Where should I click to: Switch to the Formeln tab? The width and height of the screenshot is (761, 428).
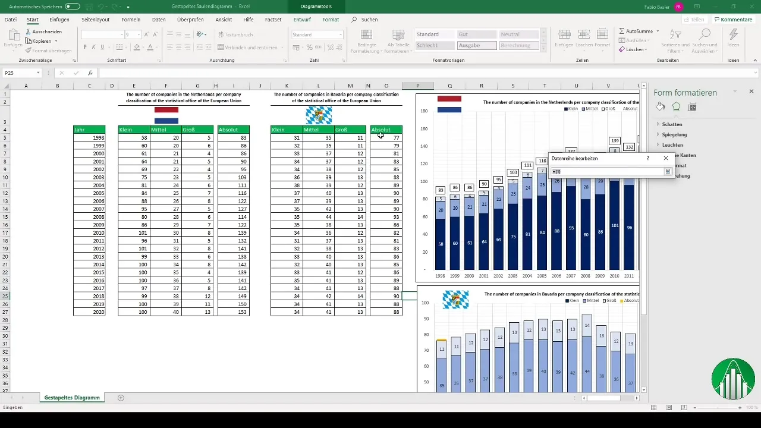(x=131, y=20)
